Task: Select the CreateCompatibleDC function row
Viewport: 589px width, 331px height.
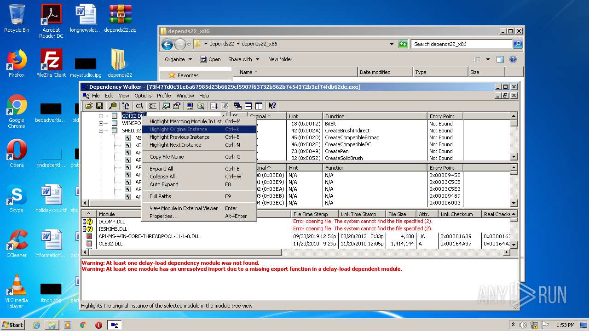Action: pyautogui.click(x=348, y=144)
